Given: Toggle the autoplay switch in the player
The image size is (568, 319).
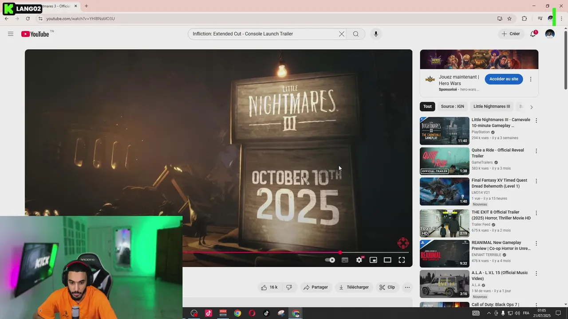Looking at the screenshot, I should (x=330, y=260).
